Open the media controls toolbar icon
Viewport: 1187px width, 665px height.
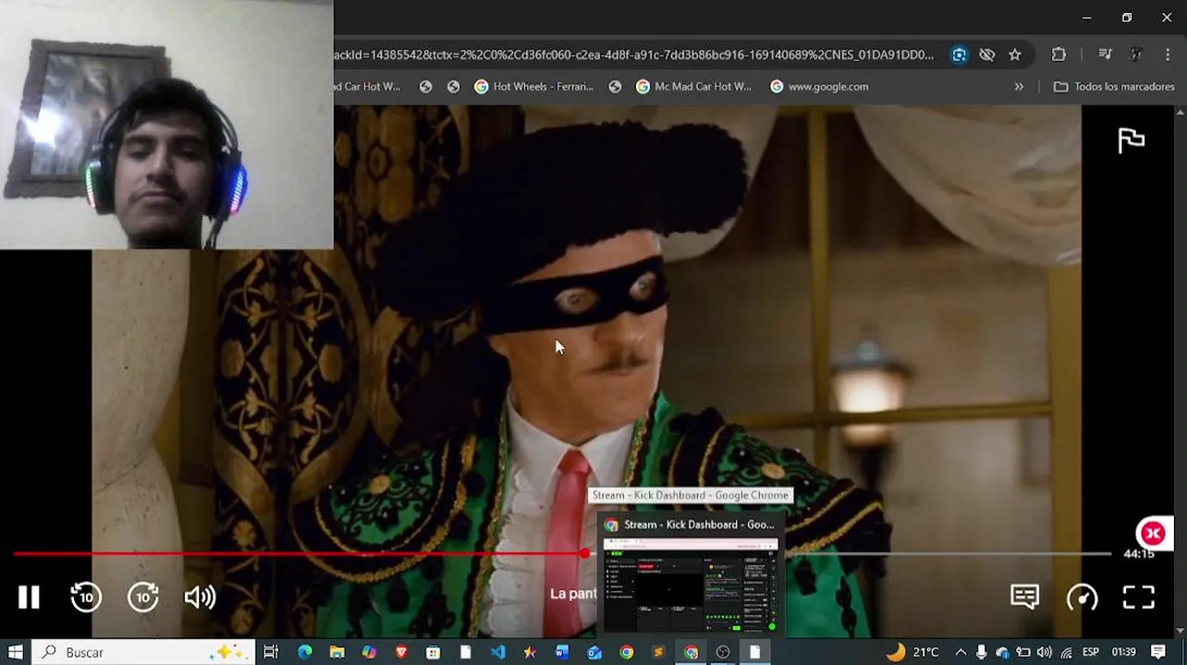tap(1105, 54)
